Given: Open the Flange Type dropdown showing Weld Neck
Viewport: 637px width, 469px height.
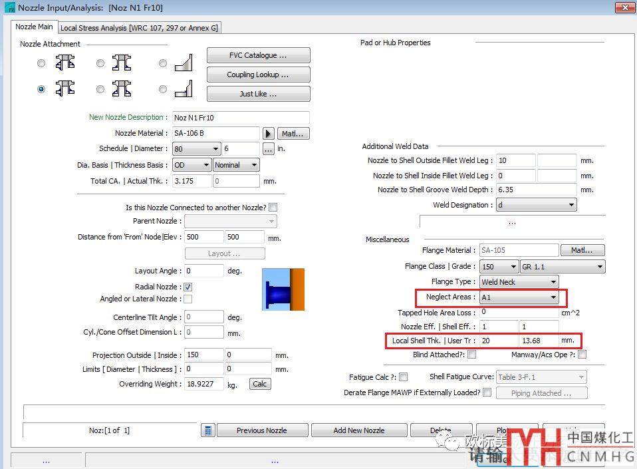Looking at the screenshot, I should (519, 281).
